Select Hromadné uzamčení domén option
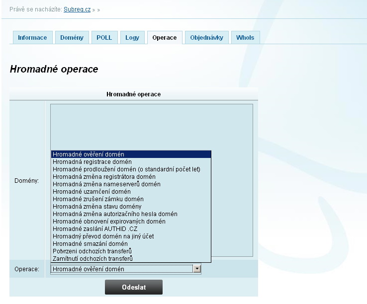This screenshot has width=367, height=304. [92, 192]
